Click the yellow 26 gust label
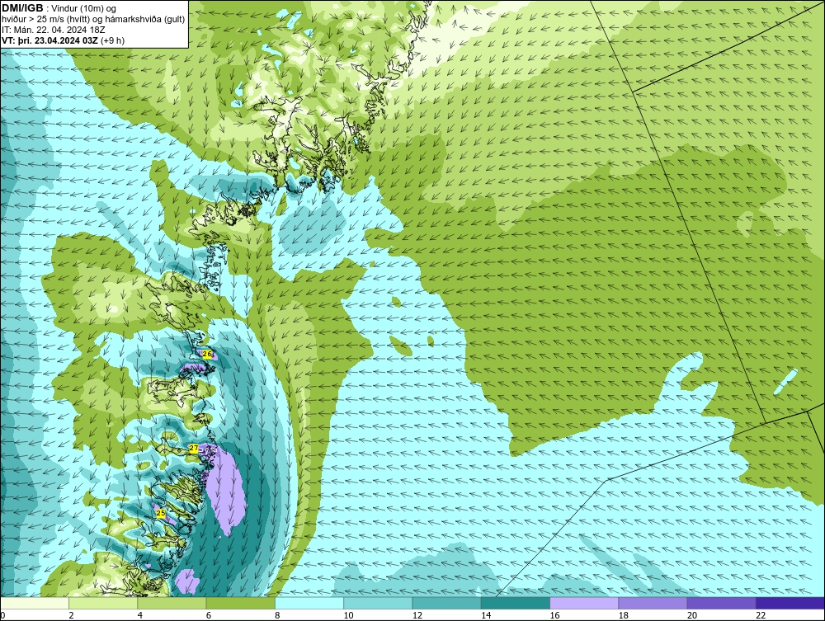The height and width of the screenshot is (621, 825). coord(207,355)
